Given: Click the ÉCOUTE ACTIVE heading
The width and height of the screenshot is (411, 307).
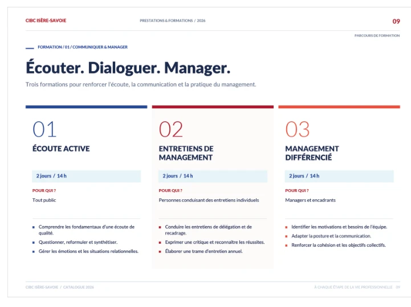Looking at the screenshot, I should [x=61, y=149].
